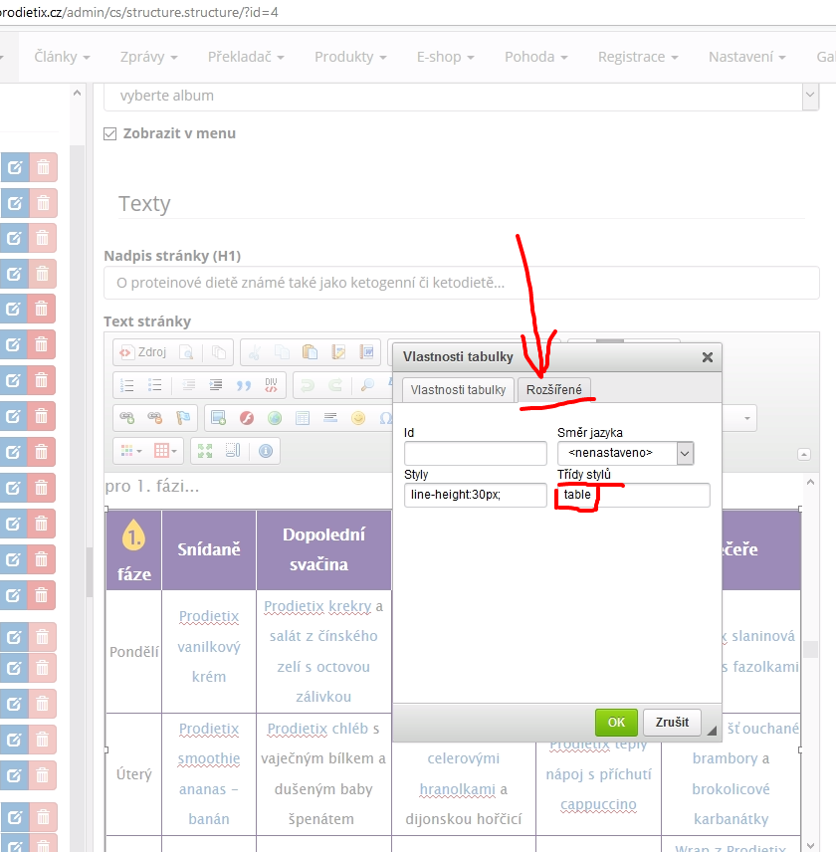Open the Prodietix krekry link
This screenshot has height=852, width=836.
tap(317, 606)
